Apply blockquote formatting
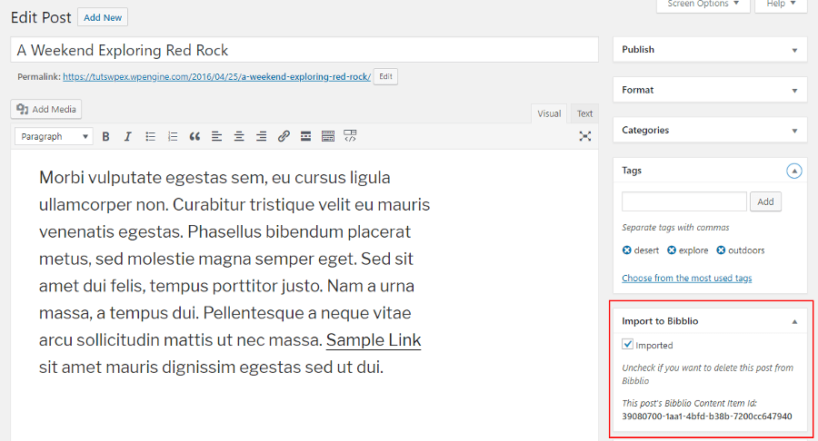This screenshot has width=818, height=441. (x=195, y=136)
